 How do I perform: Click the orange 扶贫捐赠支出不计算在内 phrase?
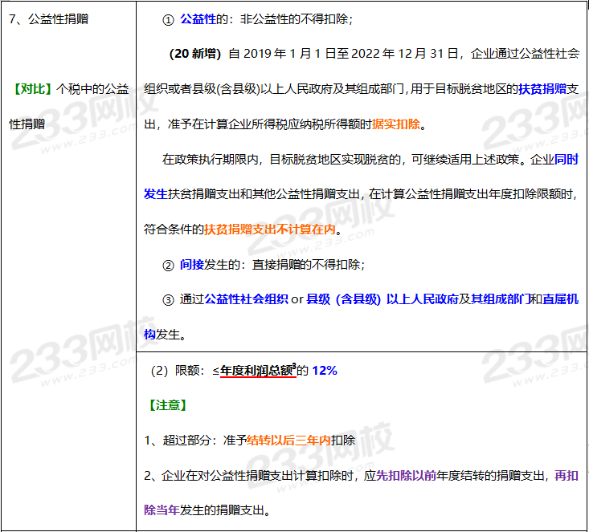point(269,229)
